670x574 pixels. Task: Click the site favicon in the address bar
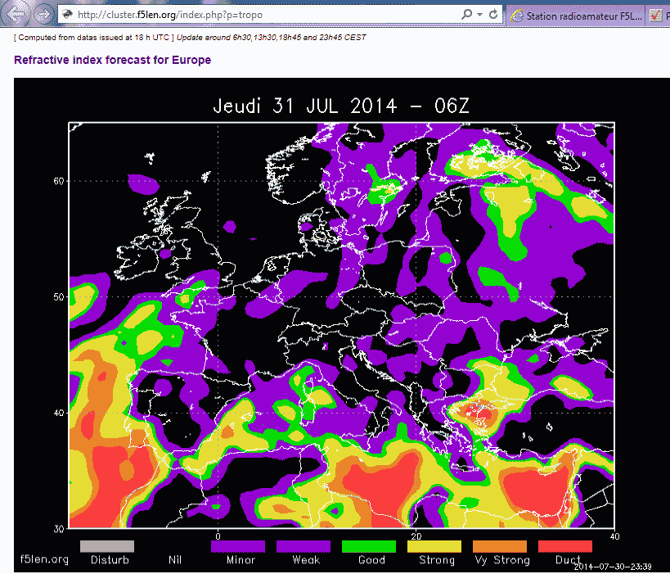tap(67, 15)
